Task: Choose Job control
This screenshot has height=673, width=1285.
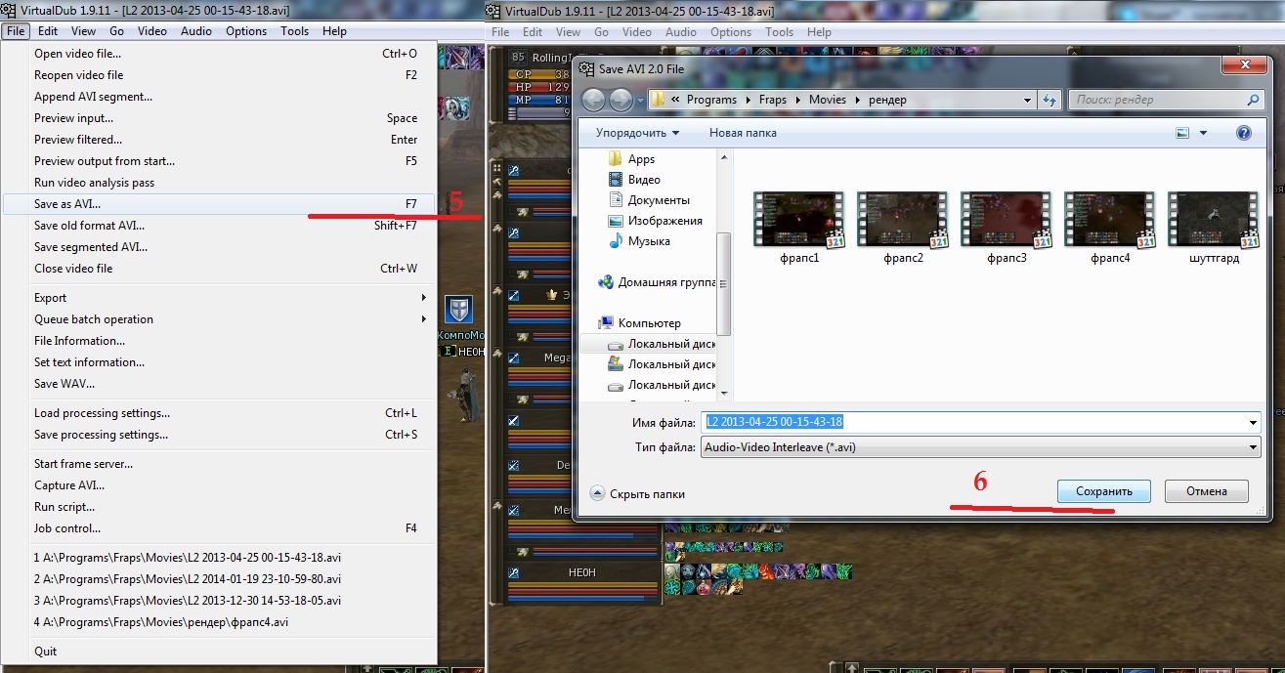Action: [x=220, y=528]
